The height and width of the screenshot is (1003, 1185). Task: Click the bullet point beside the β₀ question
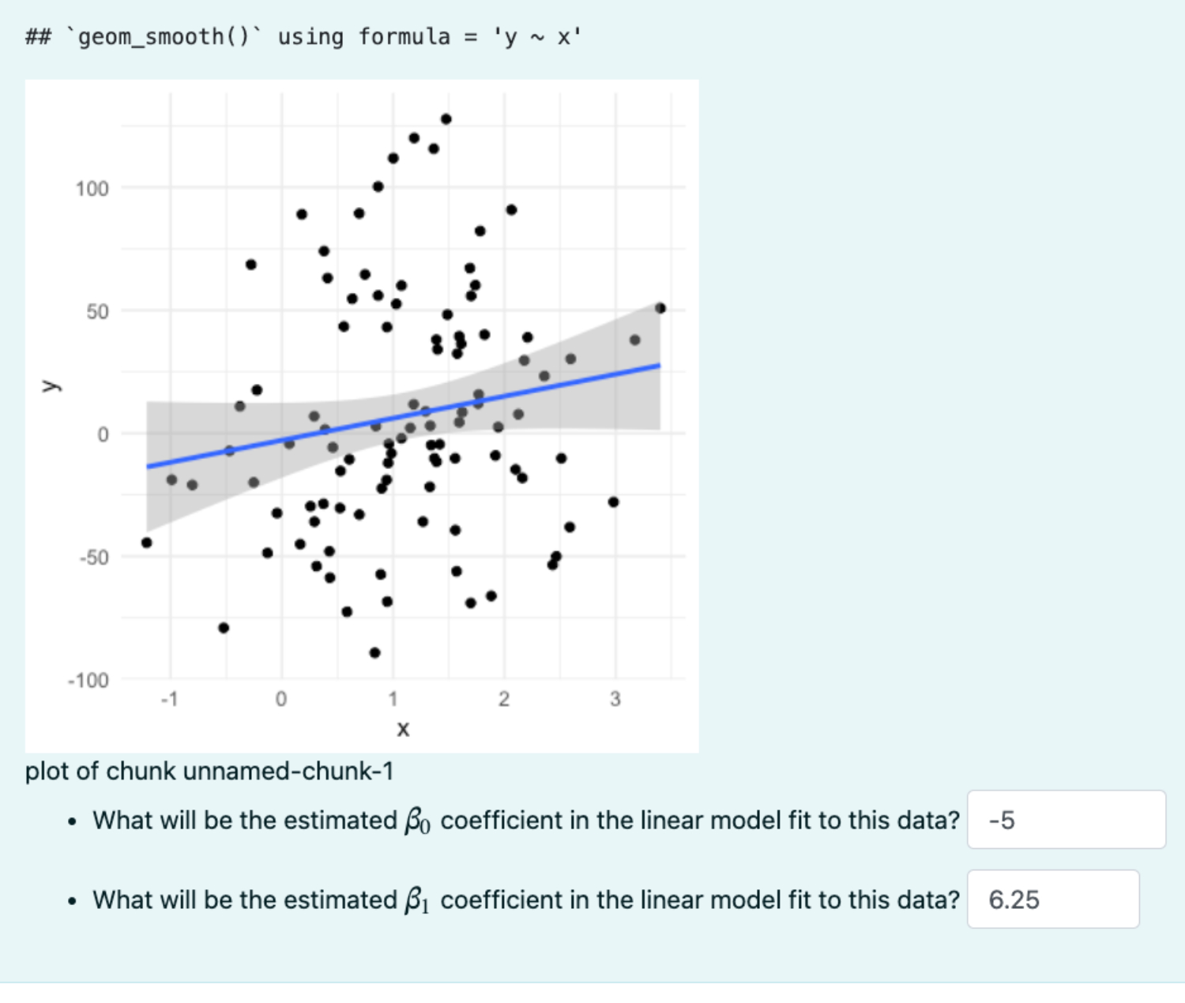pos(73,821)
